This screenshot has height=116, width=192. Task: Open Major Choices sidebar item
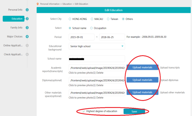coord(15,37)
